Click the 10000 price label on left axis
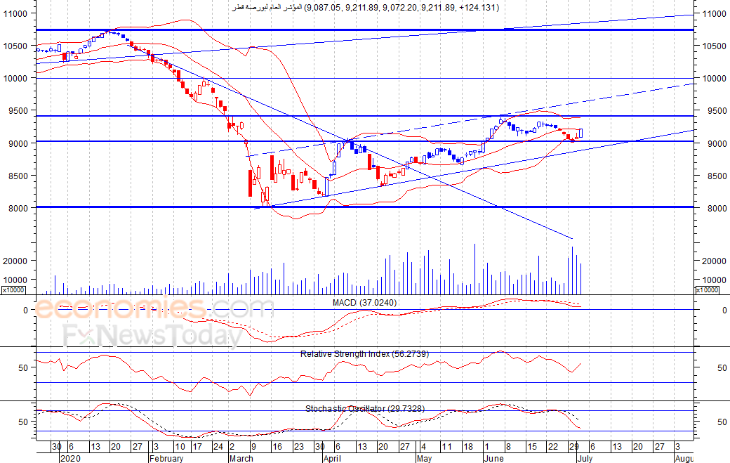 pyautogui.click(x=15, y=78)
